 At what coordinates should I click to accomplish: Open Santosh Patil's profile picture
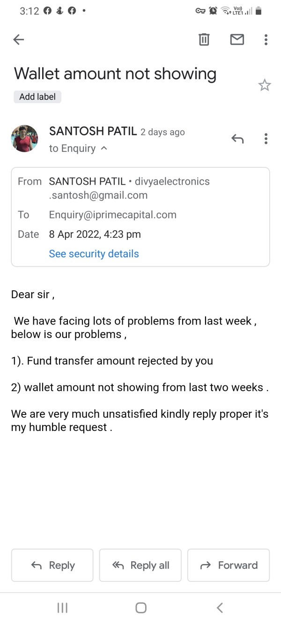tap(24, 138)
